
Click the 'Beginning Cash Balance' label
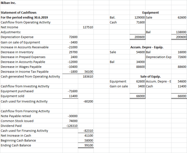tap(18, 141)
